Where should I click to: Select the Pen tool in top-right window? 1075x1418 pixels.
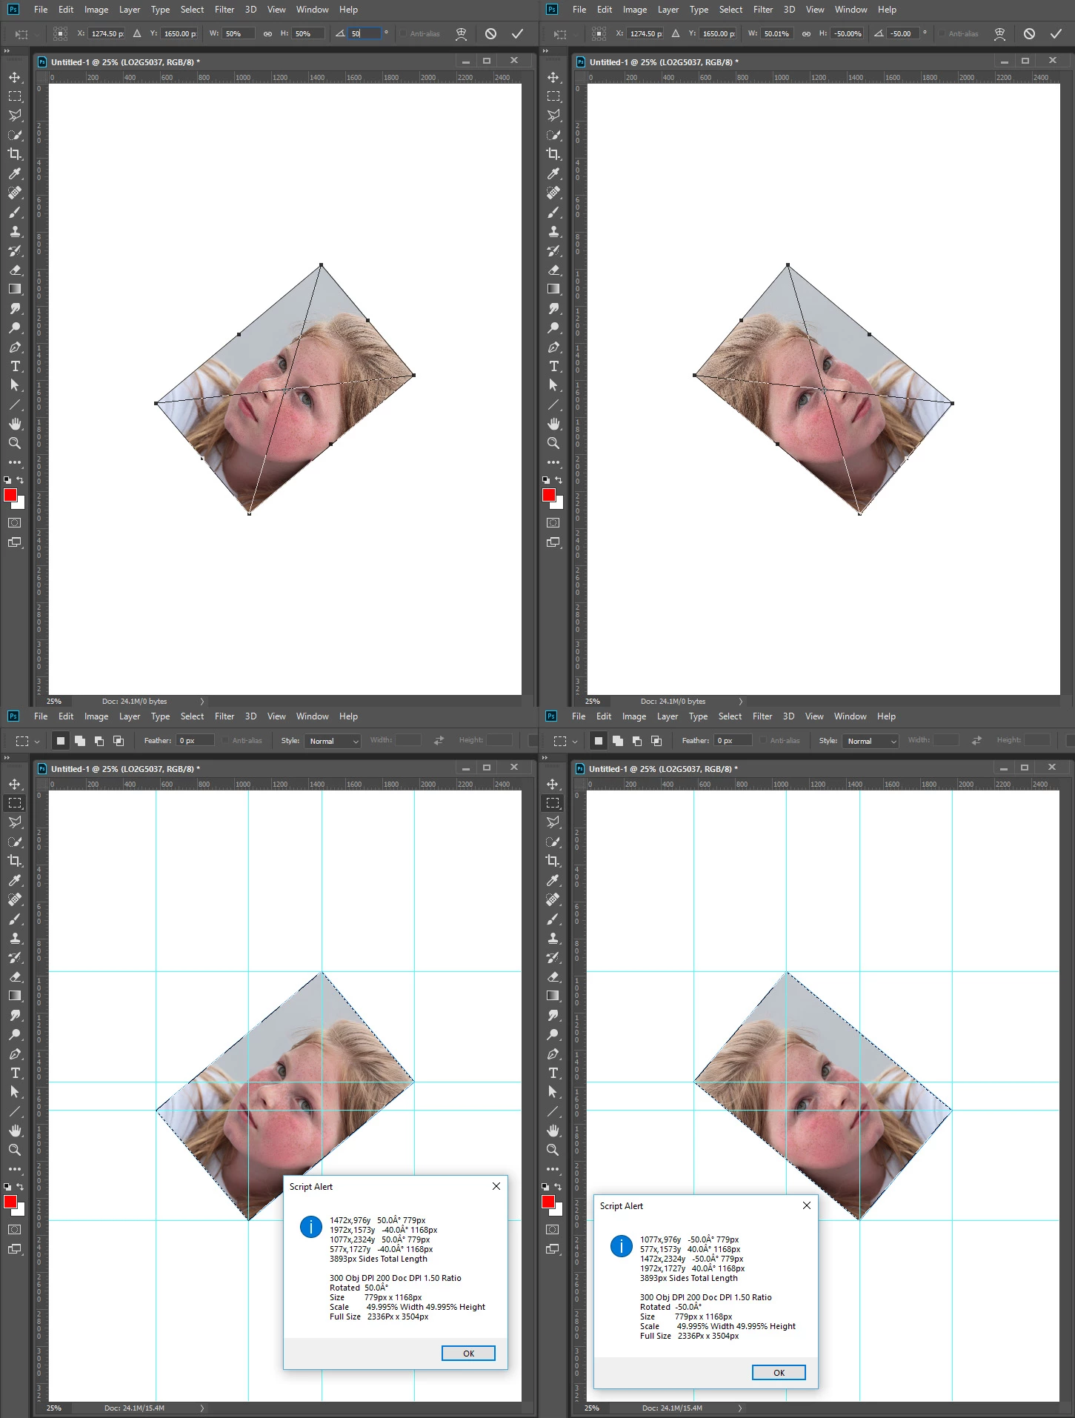point(553,347)
